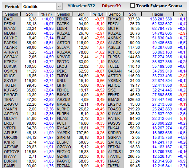Select SELVA symbol row
Image resolution: width=189 pixels, height=168 pixels.
tap(63, 47)
